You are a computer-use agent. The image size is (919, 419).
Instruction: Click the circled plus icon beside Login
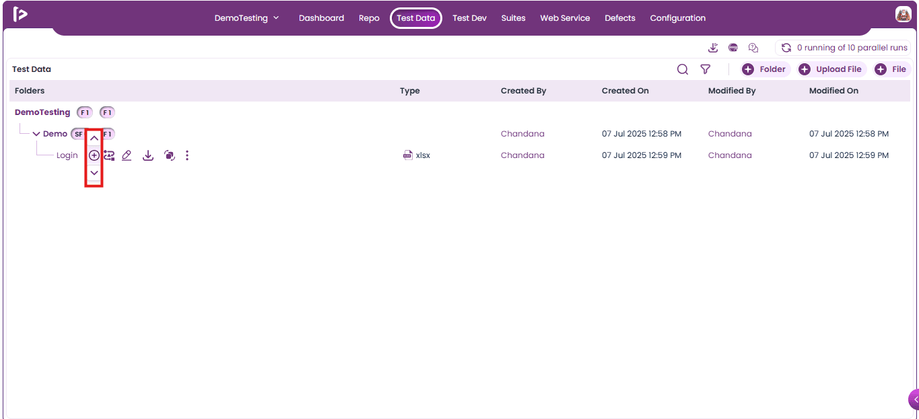tap(94, 155)
